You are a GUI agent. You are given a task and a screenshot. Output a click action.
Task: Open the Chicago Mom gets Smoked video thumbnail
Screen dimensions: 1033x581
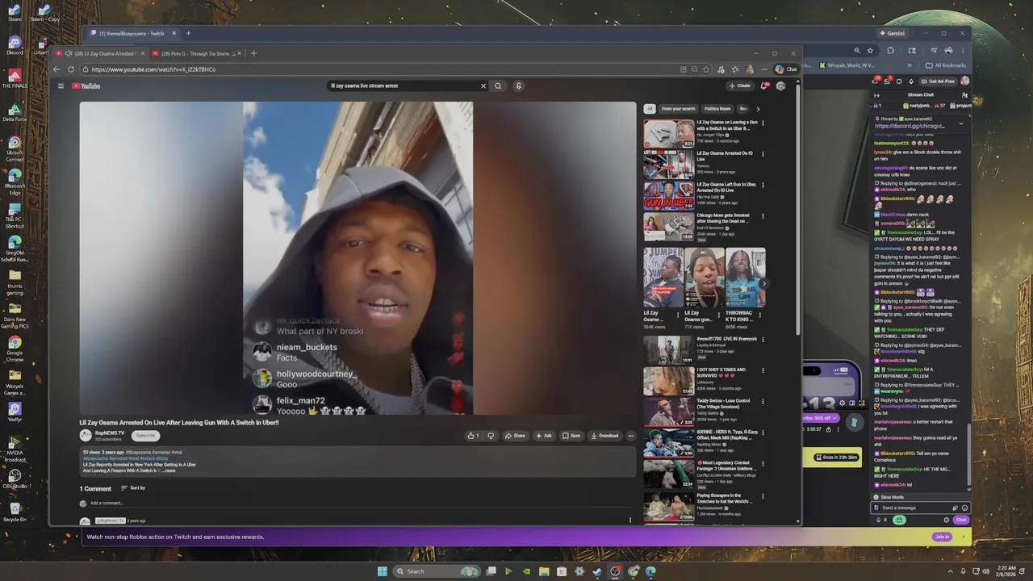pyautogui.click(x=668, y=227)
